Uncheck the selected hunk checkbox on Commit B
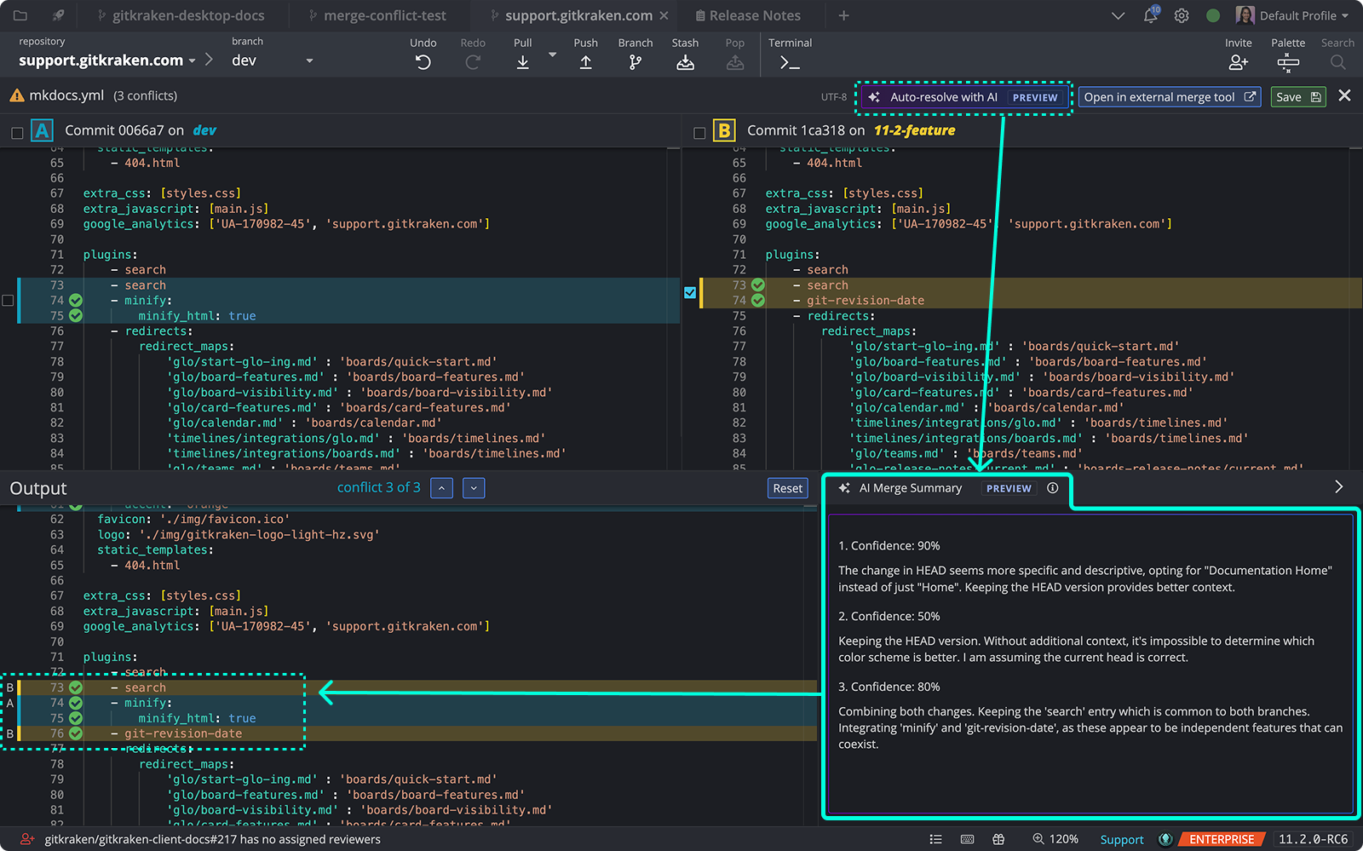1363x851 pixels. click(x=690, y=292)
